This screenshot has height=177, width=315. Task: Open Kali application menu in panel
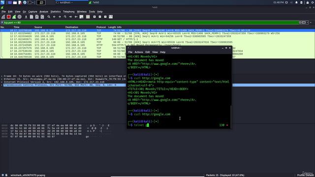pyautogui.click(x=2, y=2)
